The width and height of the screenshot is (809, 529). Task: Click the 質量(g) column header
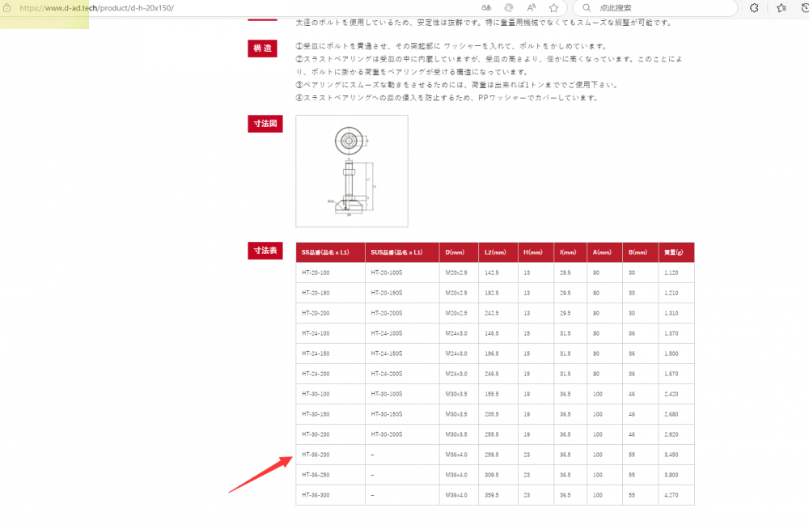pos(676,252)
